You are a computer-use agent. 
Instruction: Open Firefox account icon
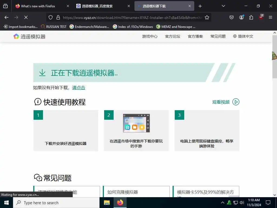click(241, 17)
